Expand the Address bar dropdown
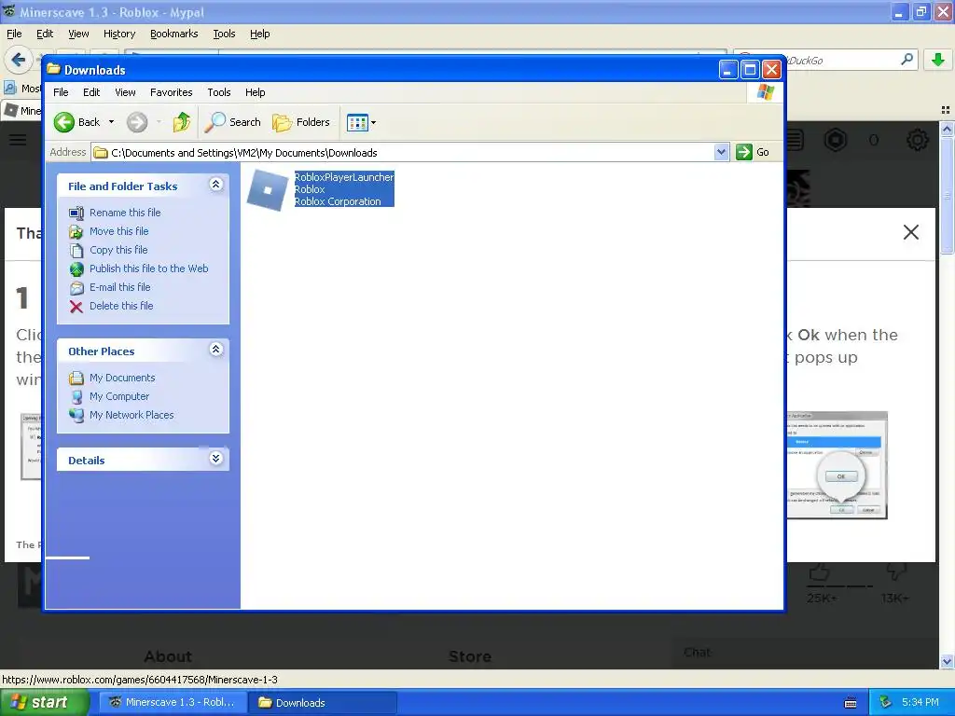955x716 pixels. click(721, 152)
